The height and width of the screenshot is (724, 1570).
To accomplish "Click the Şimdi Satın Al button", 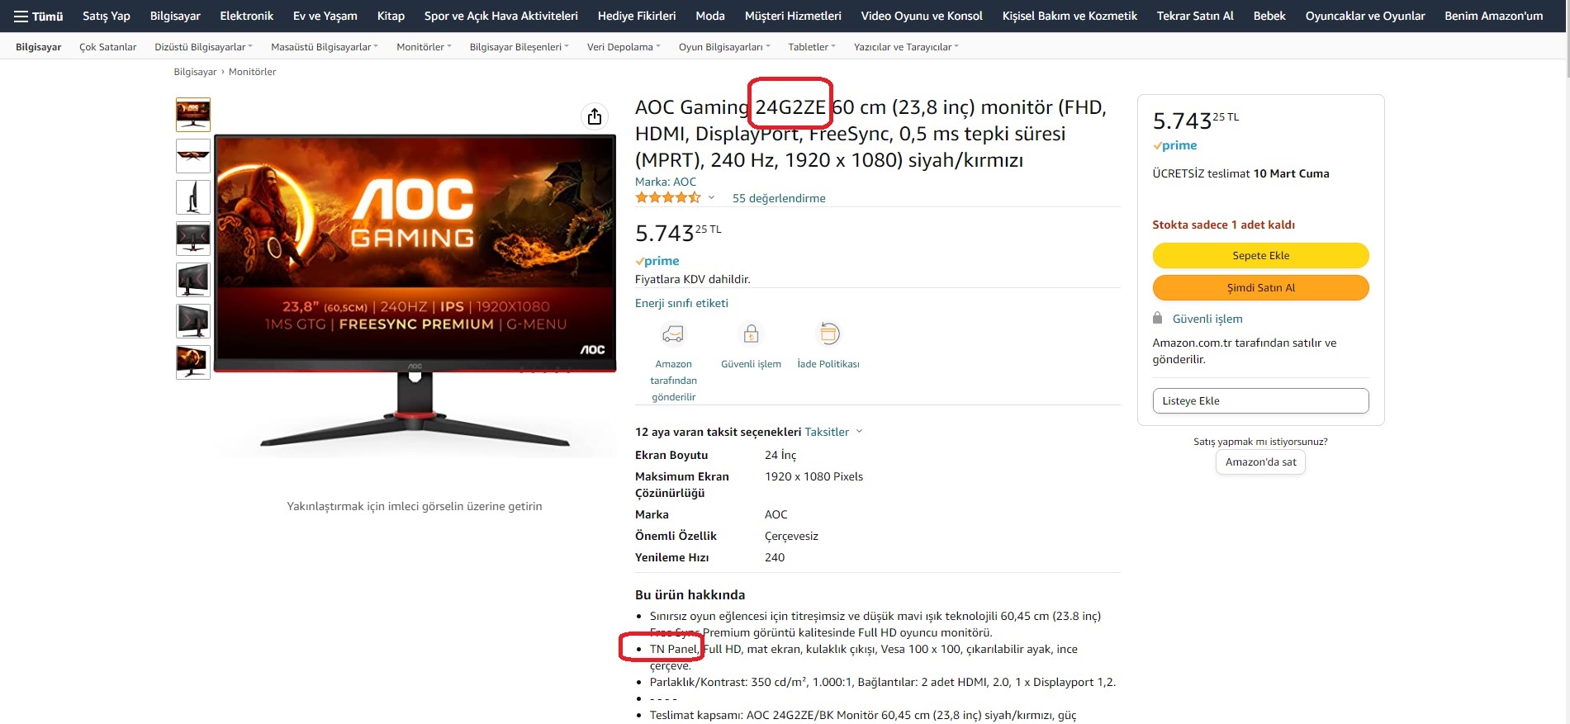I will coord(1260,287).
